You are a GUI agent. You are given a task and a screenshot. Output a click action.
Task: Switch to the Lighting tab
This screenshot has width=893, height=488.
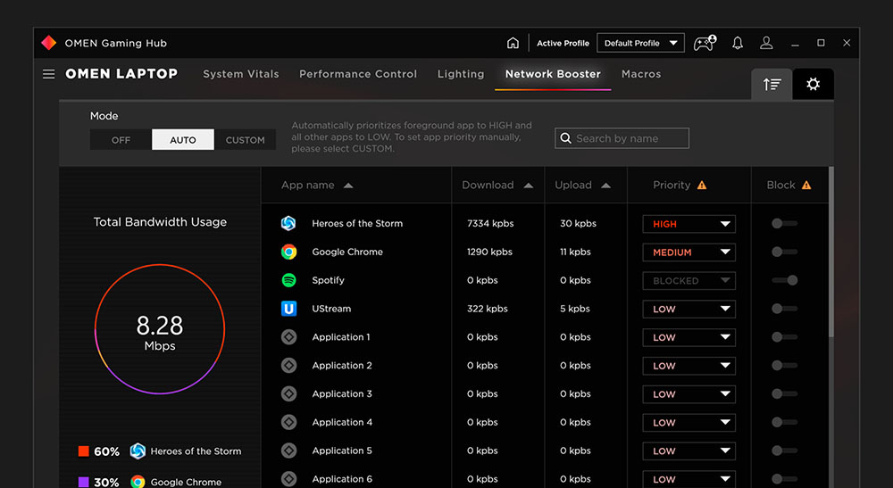pyautogui.click(x=461, y=74)
